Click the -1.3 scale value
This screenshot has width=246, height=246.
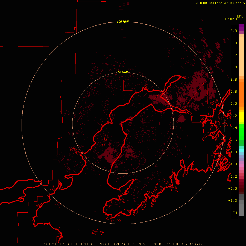tap(233, 201)
